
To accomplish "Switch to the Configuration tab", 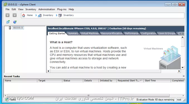I will point(148,34).
